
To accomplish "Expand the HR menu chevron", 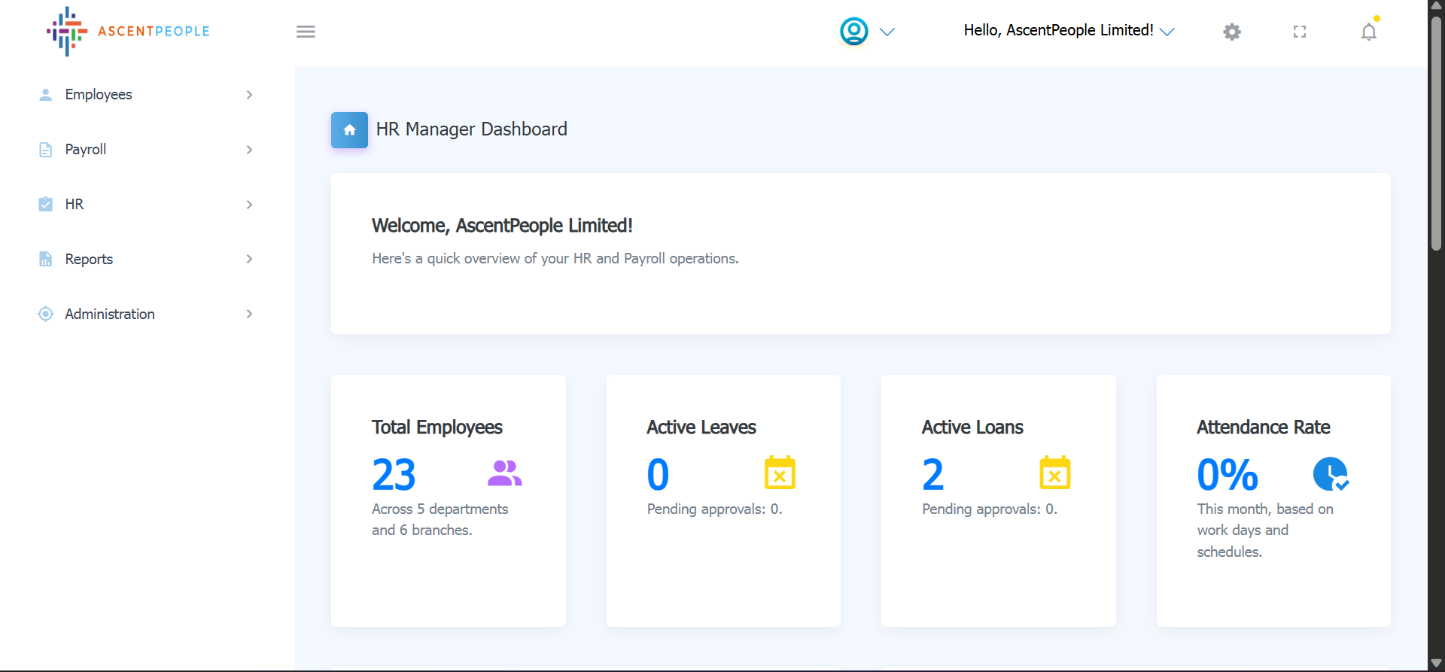I will coord(249,205).
